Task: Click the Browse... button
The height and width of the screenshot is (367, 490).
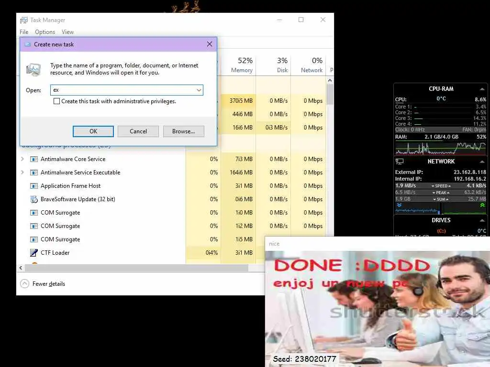Action: click(x=183, y=131)
